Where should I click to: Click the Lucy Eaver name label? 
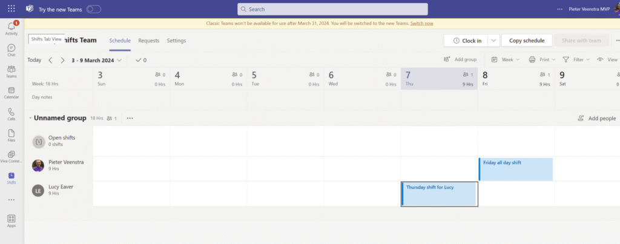(61, 186)
